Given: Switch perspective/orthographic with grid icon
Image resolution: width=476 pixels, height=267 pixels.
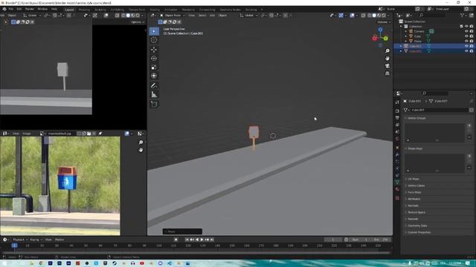Looking at the screenshot, I should 387,73.
